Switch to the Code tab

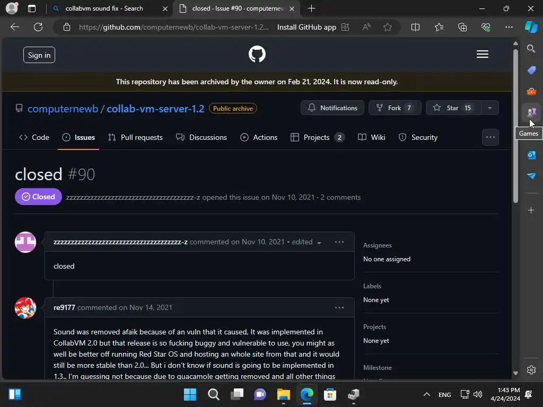pos(34,137)
